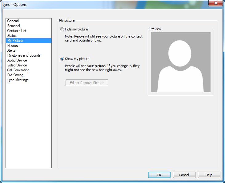The width and height of the screenshot is (225, 183).
Task: Click the profile picture preview placeholder
Action: pos(180,62)
